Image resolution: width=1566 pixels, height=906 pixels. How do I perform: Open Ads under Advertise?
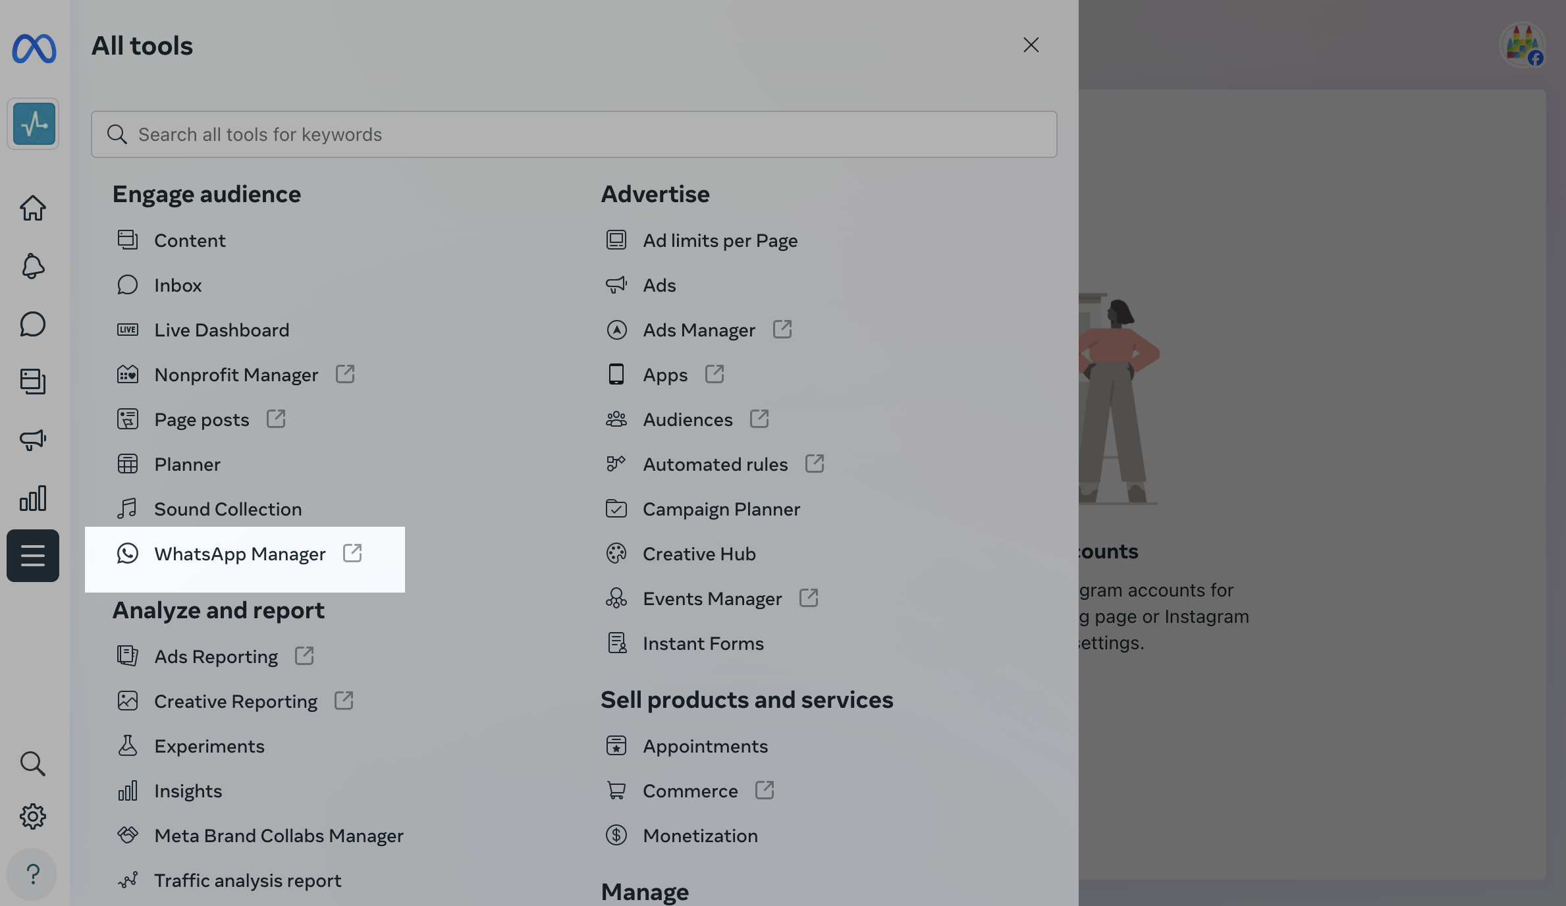(659, 285)
